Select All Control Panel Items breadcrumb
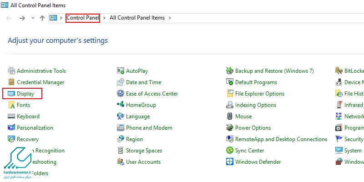The width and height of the screenshot is (364, 182). tap(137, 18)
